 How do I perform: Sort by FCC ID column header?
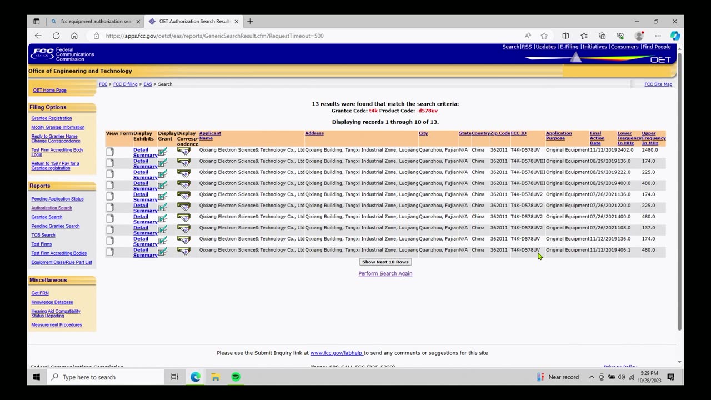pyautogui.click(x=518, y=133)
